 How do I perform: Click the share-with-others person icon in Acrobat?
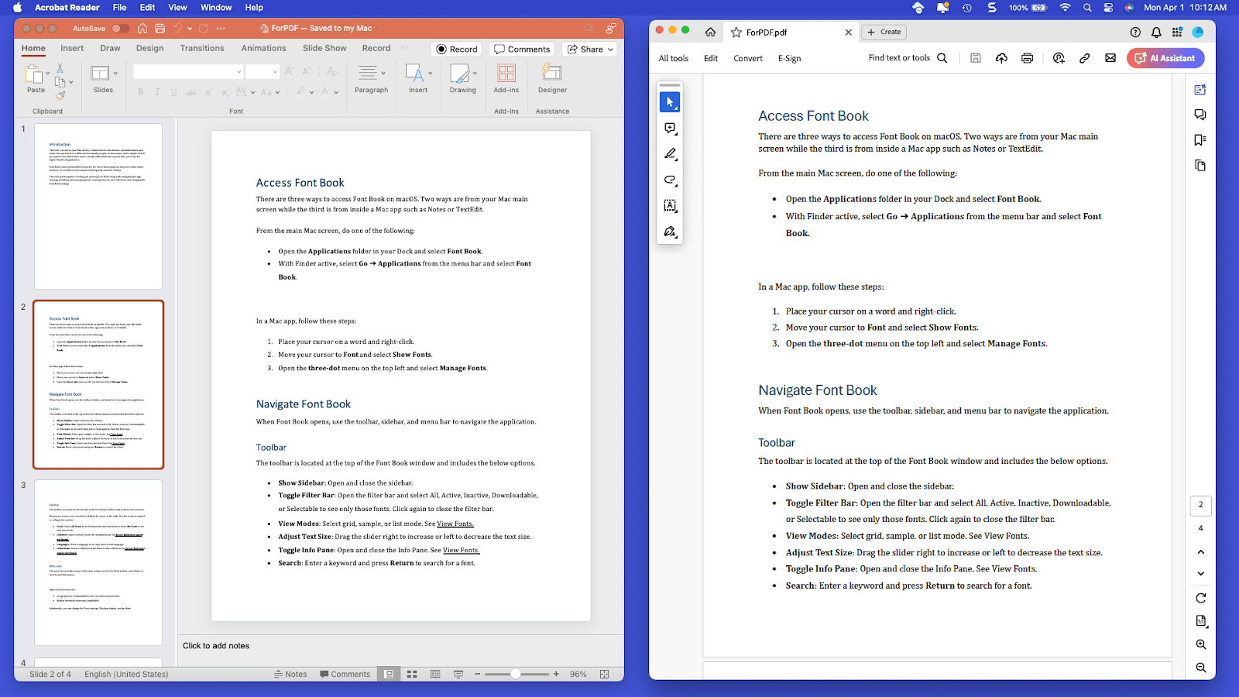coord(1059,58)
